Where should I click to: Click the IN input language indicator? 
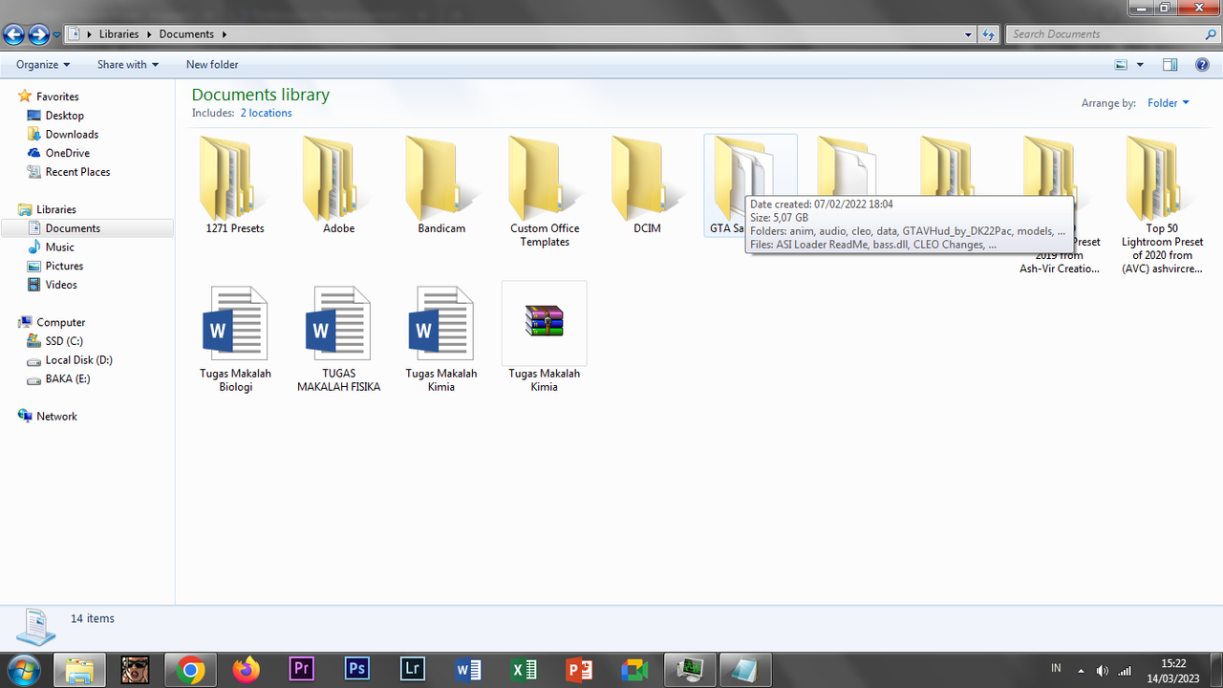point(1056,668)
